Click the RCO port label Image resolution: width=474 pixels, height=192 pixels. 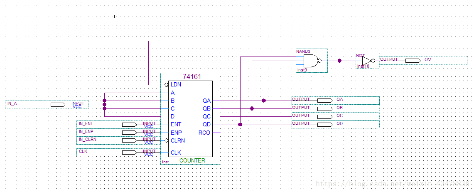(x=204, y=133)
